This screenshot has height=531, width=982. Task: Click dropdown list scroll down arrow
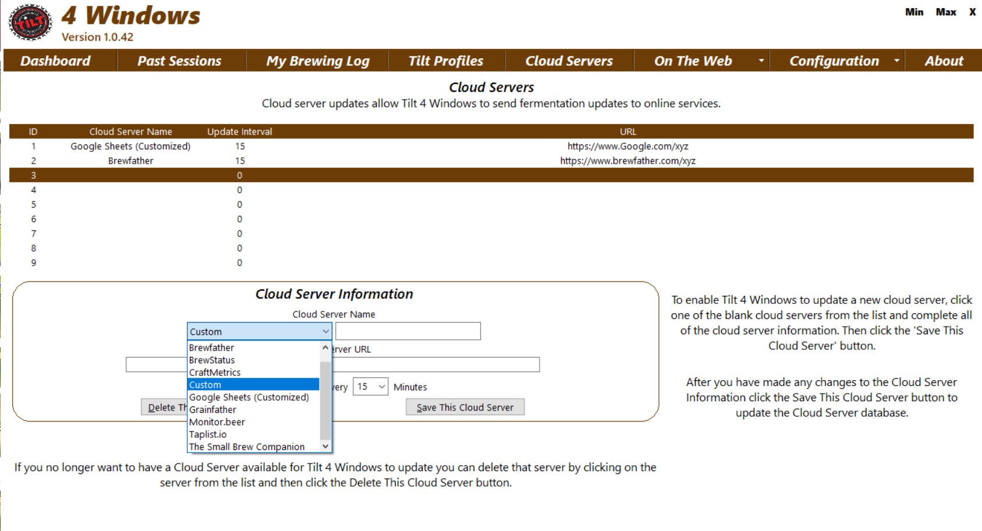325,447
